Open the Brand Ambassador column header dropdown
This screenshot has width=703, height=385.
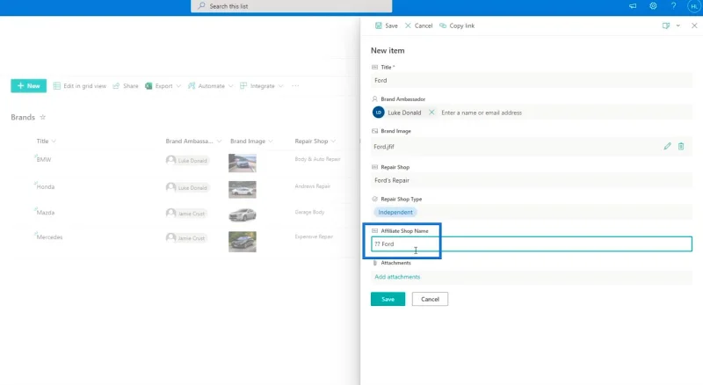(193, 141)
